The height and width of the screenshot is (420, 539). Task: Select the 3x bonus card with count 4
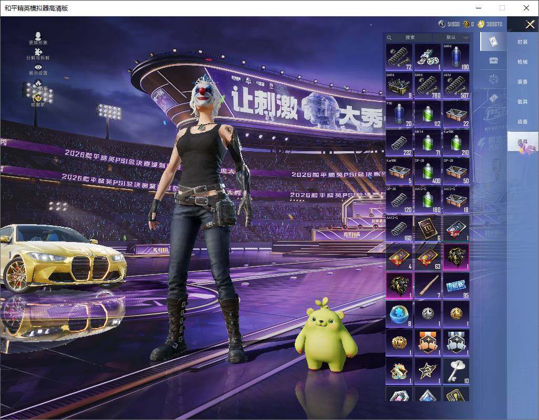click(399, 257)
